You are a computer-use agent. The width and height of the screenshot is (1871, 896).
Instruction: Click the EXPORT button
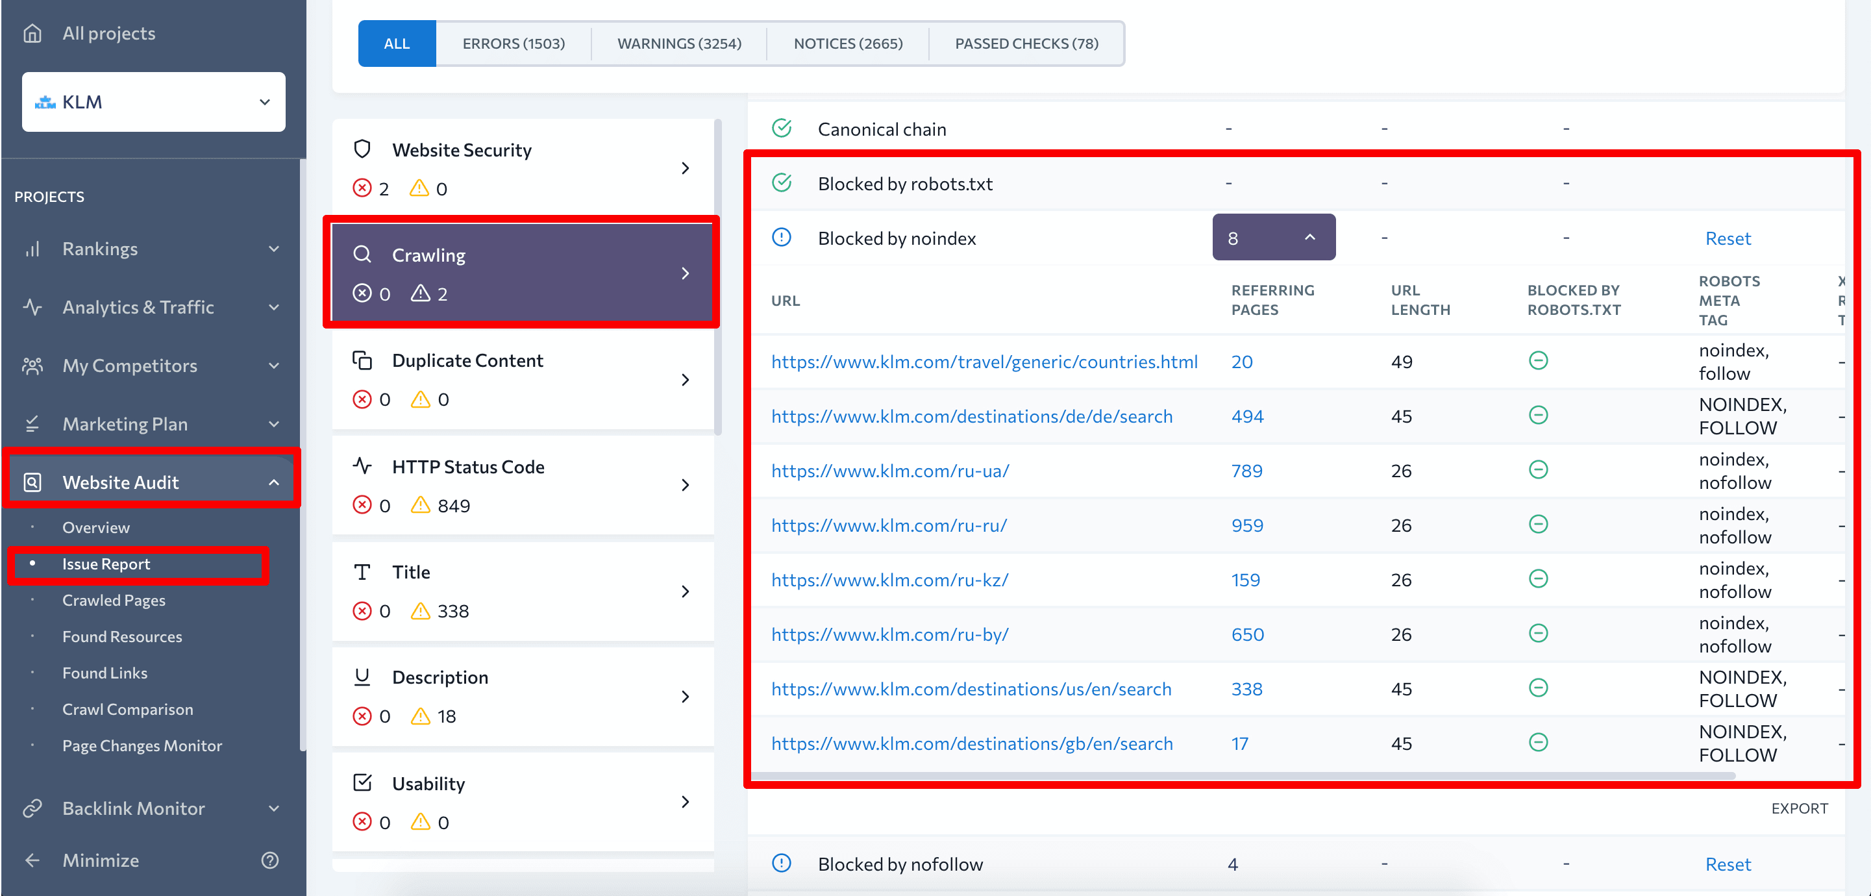(x=1799, y=808)
